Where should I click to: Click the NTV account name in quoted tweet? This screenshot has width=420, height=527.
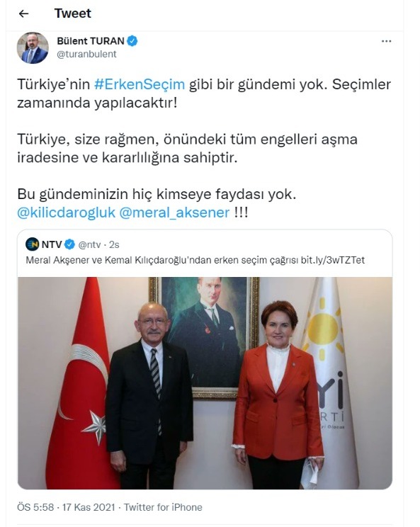[x=52, y=244]
